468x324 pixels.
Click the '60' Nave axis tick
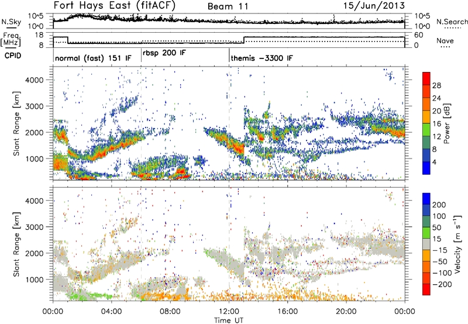click(419, 35)
